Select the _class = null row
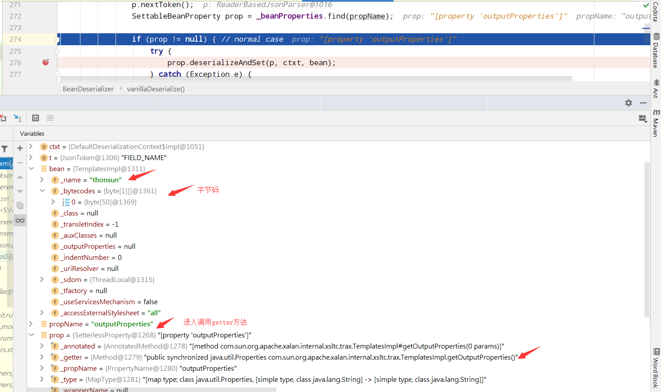Screen dimensions: 661x392 pyautogui.click(x=335, y=213)
